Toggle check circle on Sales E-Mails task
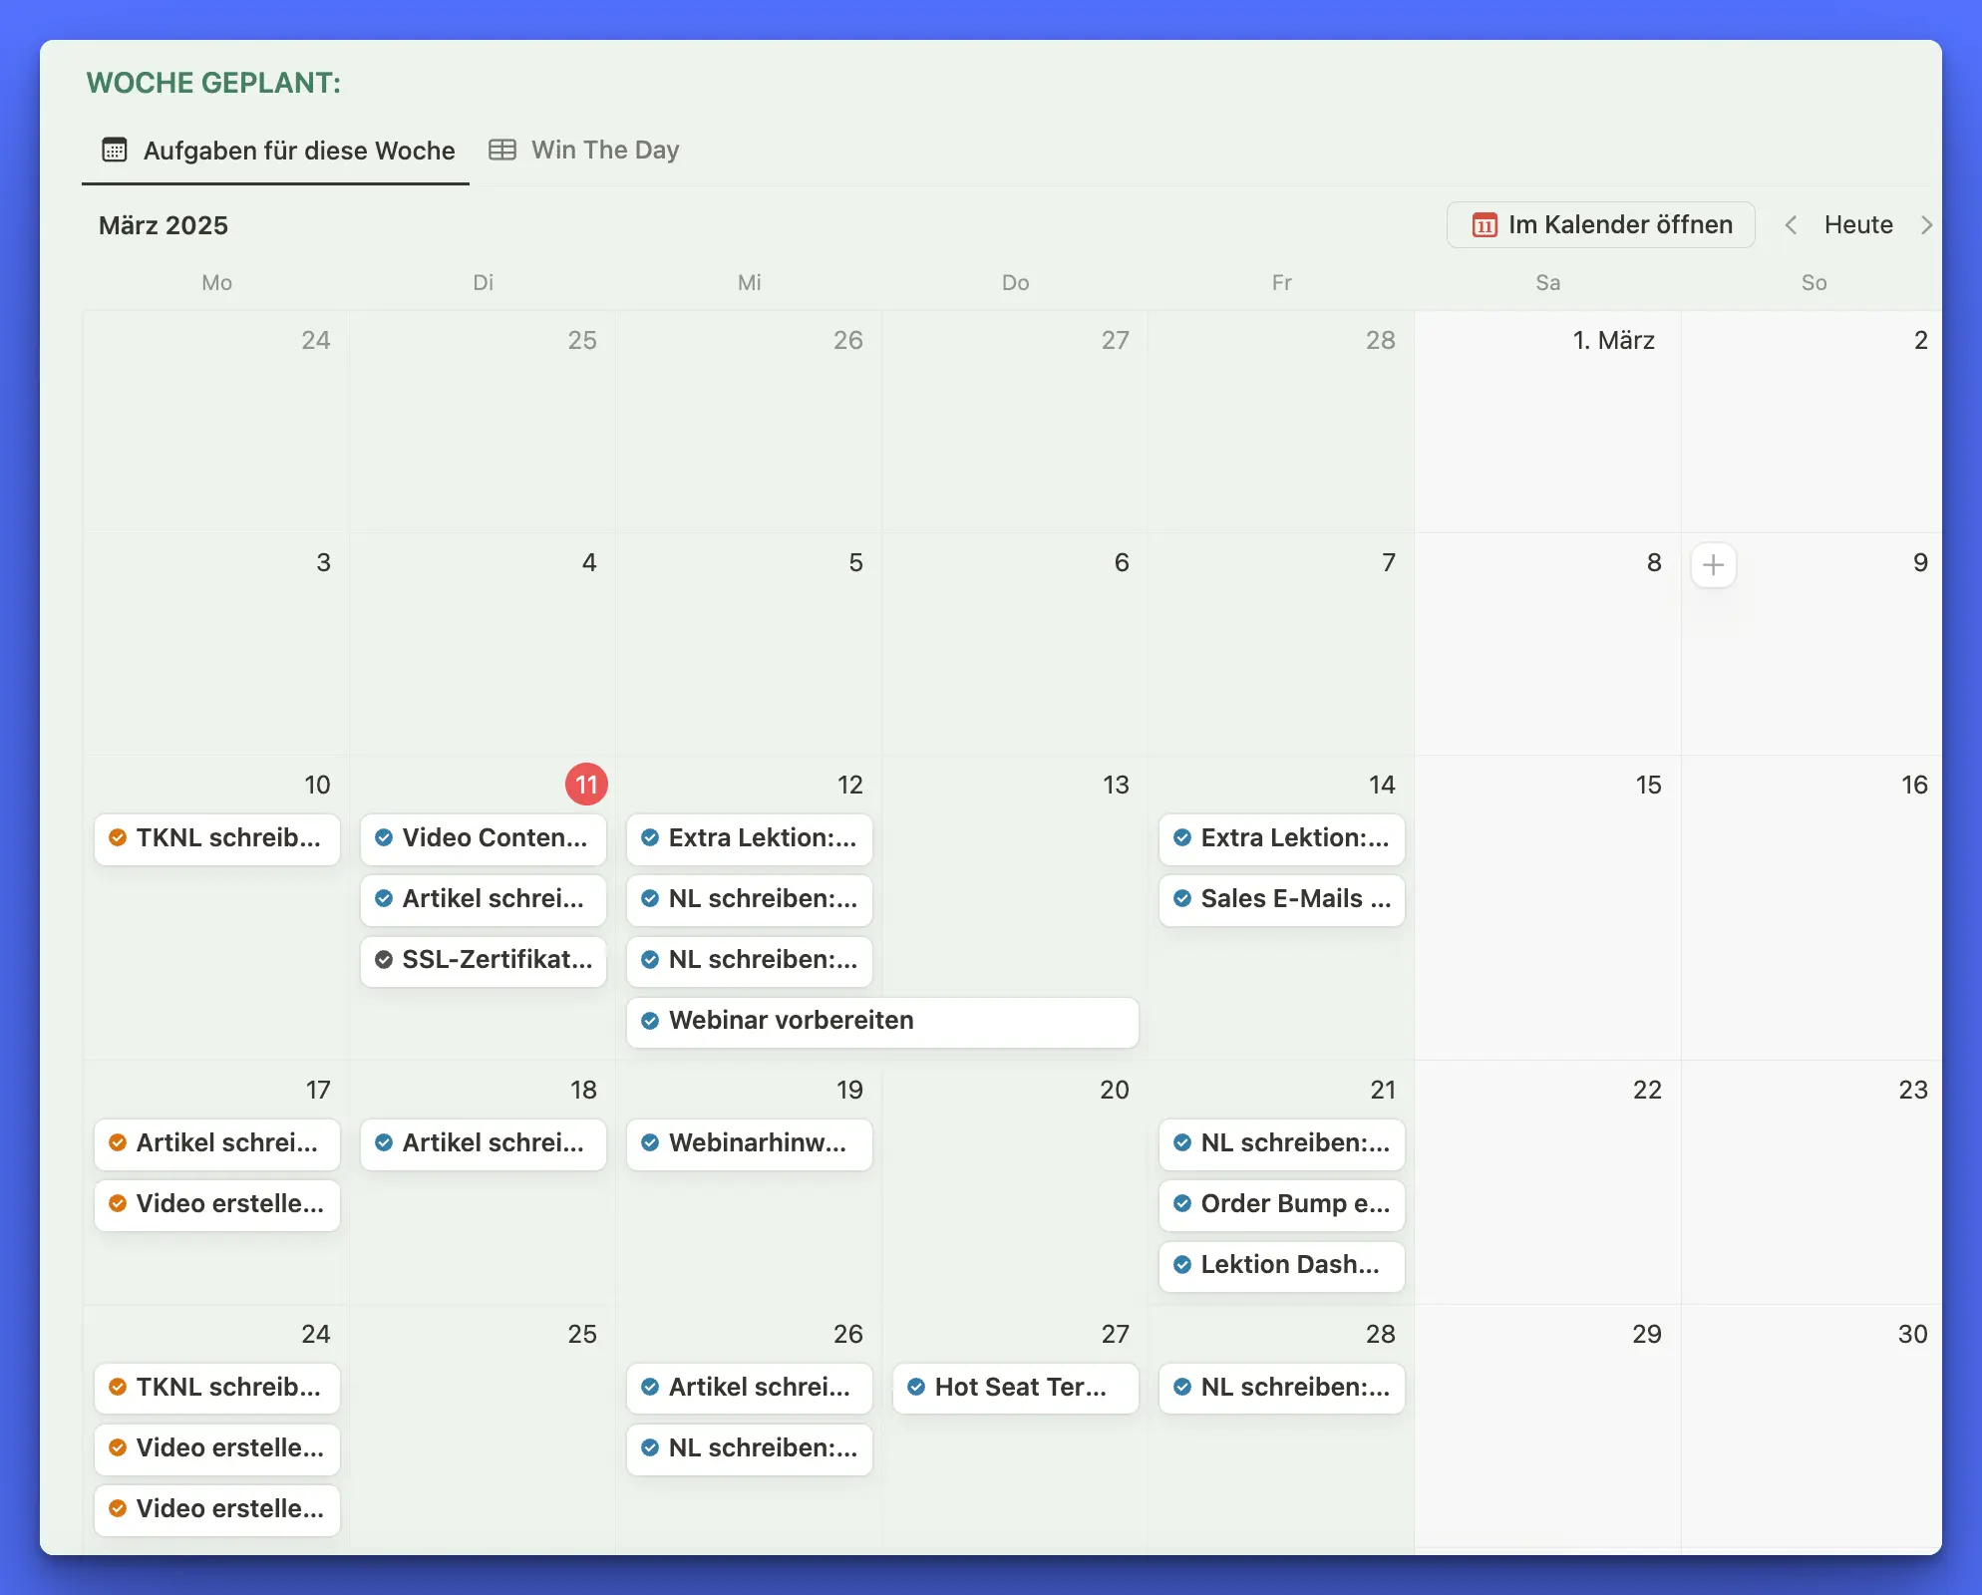1982x1595 pixels. pyautogui.click(x=1182, y=899)
